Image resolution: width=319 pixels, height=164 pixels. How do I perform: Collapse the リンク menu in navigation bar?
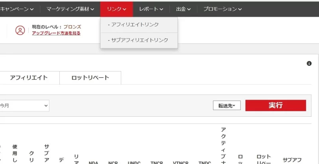tap(116, 9)
